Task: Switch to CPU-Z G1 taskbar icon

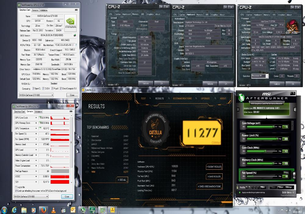Action: coord(93,210)
